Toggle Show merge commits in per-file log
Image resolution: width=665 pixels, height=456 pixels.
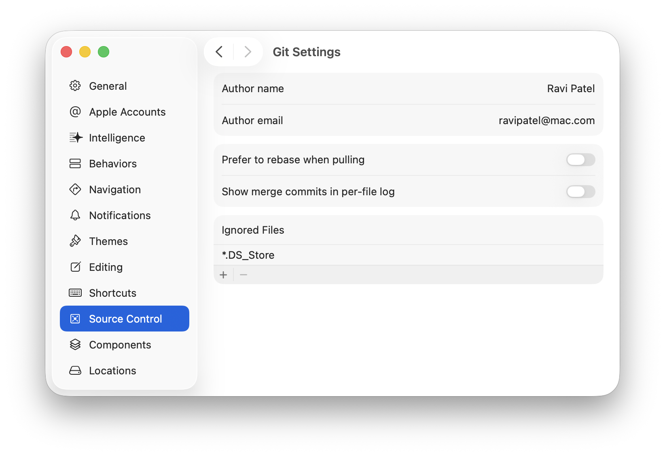point(580,192)
